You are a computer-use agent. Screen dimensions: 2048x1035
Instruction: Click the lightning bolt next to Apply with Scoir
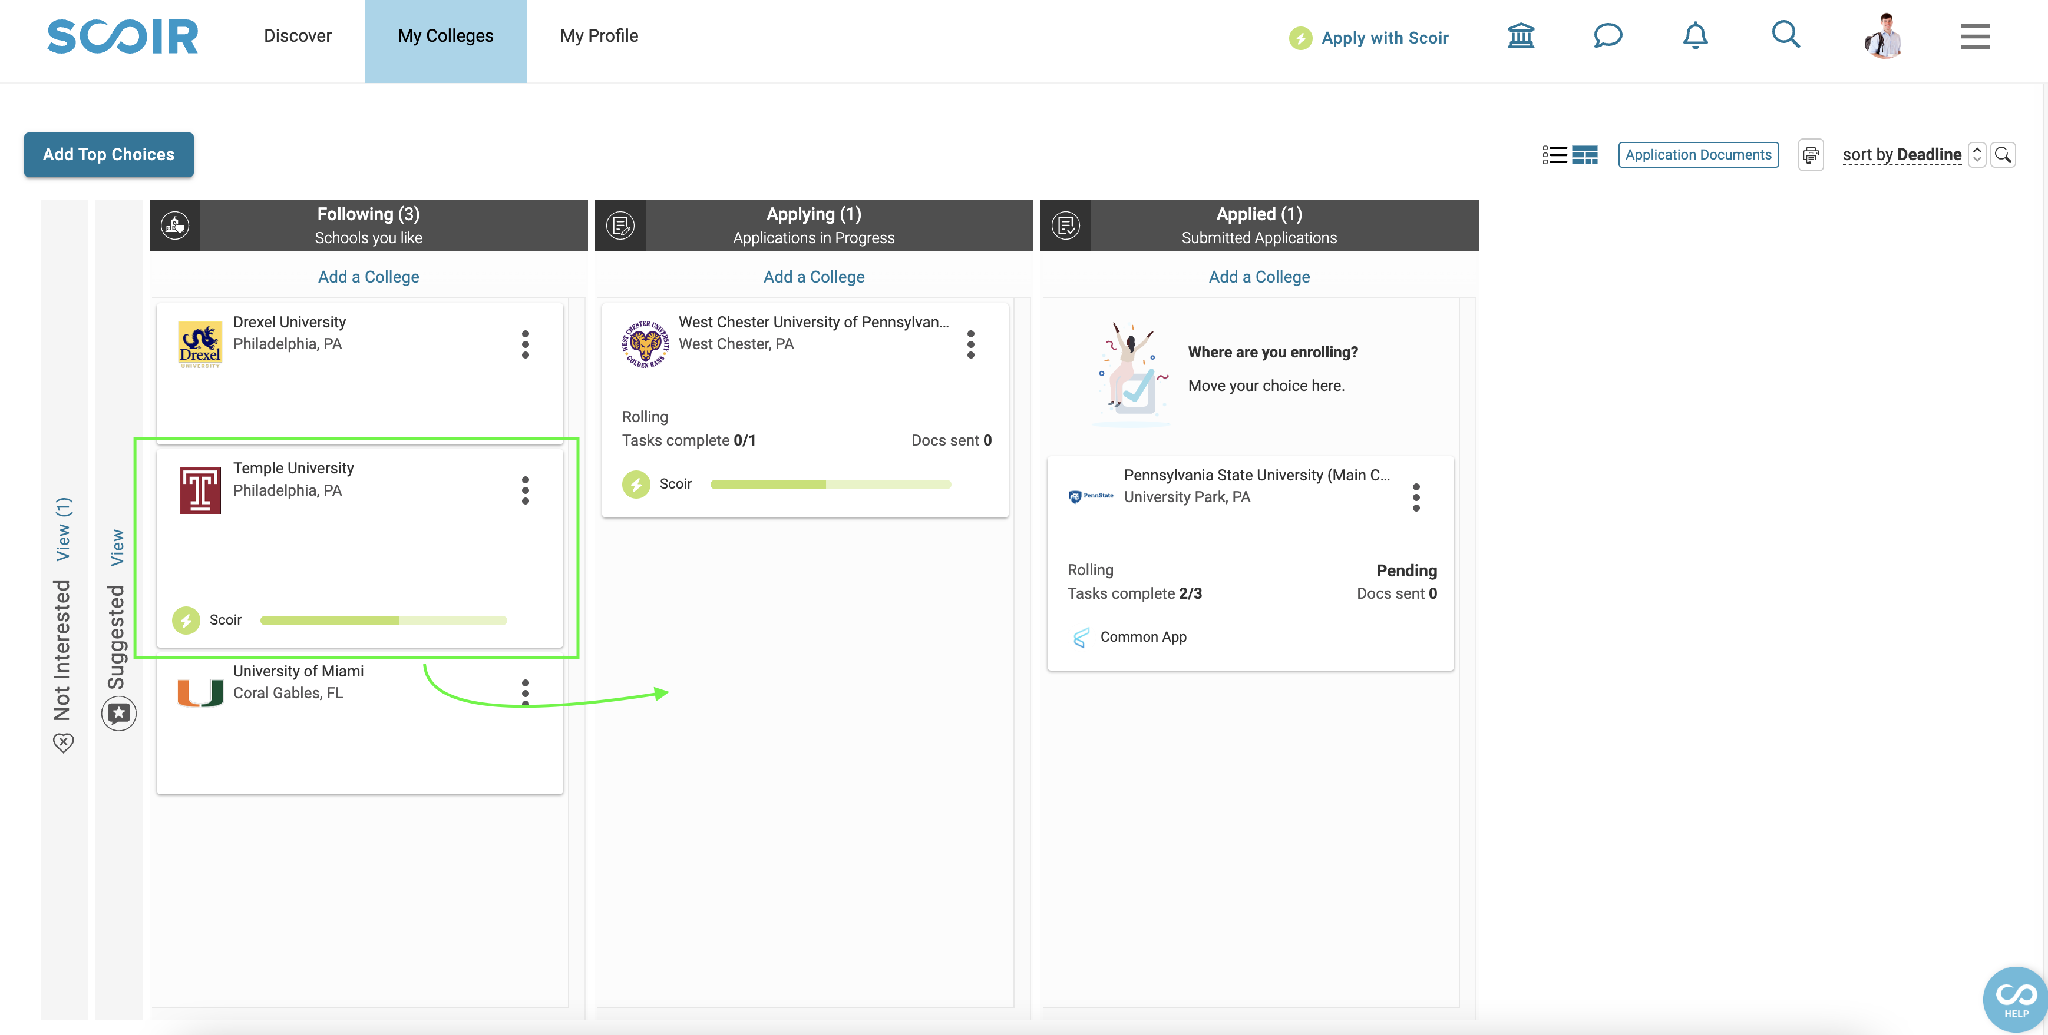pos(1301,38)
